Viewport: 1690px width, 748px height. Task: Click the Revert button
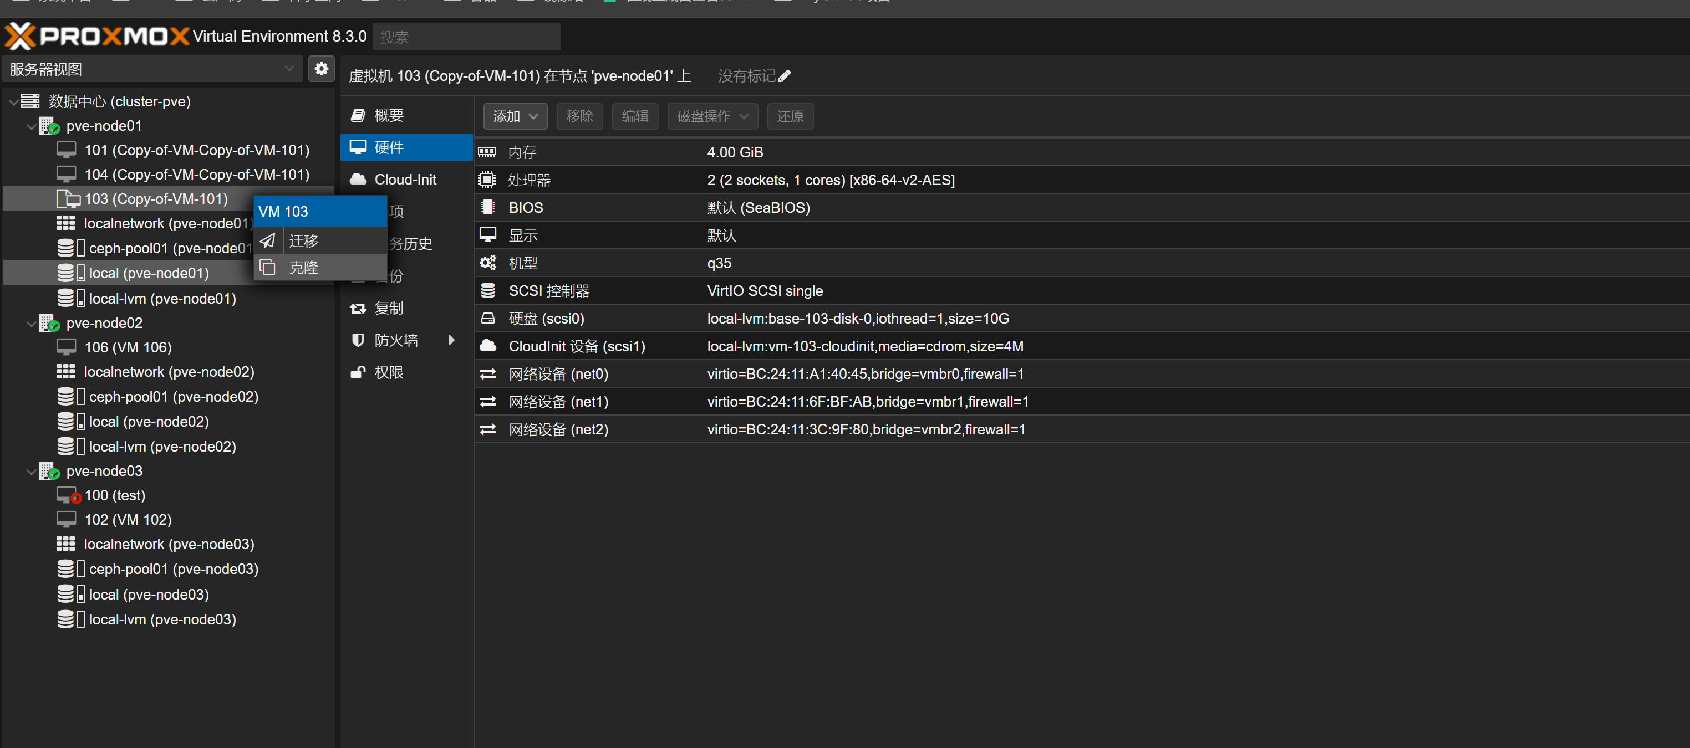791,116
